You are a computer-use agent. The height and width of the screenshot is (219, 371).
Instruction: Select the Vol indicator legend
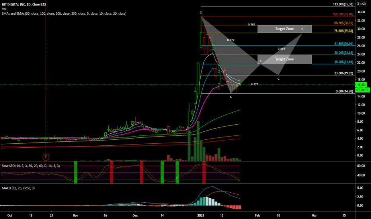pos(4,9)
